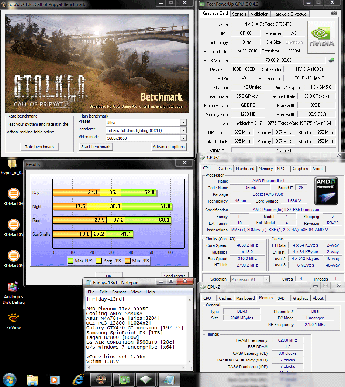
Task: Select the Graphics Card tab in GPU-Z
Action: 215,13
